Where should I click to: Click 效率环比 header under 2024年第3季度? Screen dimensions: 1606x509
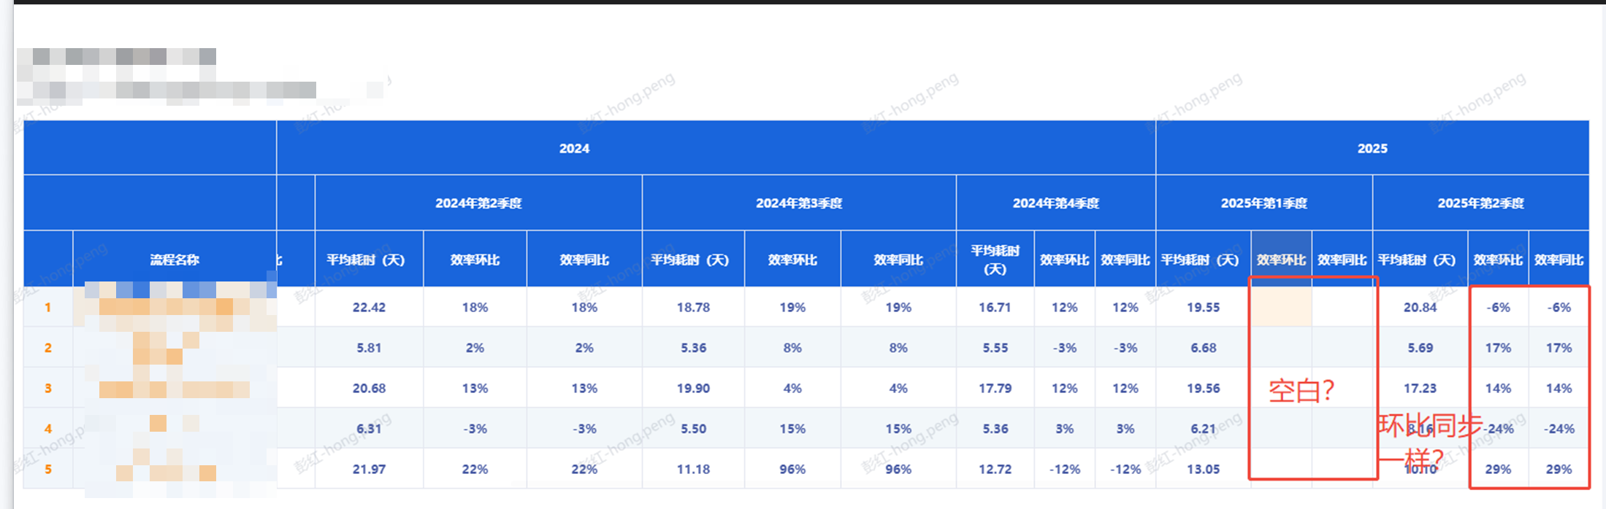point(792,259)
